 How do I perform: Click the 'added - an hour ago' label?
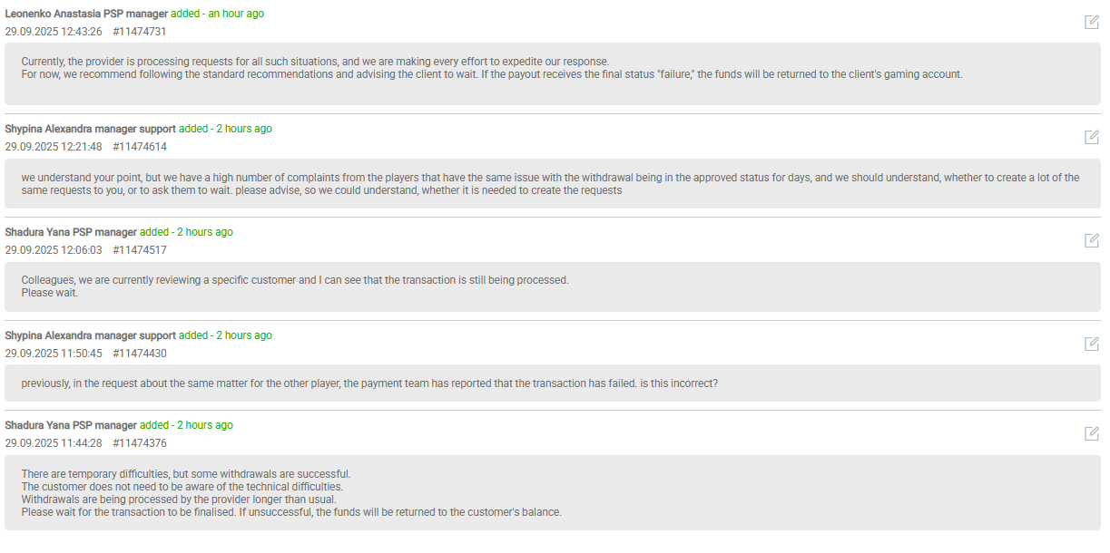point(218,15)
